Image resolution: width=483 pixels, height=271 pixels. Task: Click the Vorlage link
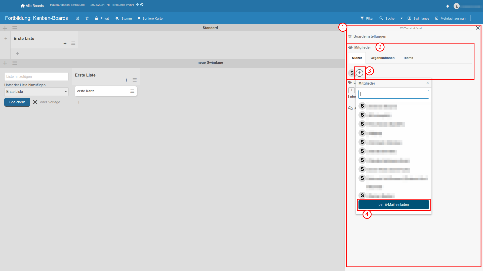tap(54, 102)
